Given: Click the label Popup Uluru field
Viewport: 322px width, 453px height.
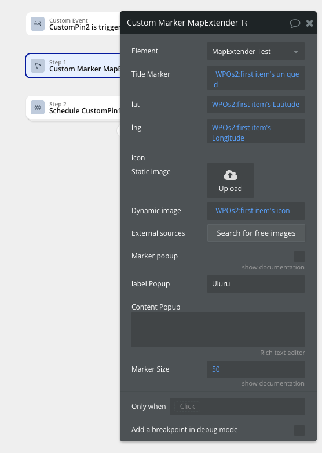Looking at the screenshot, I should [256, 284].
